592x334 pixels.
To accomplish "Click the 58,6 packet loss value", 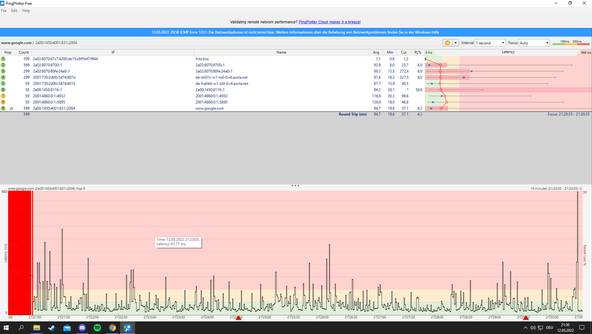I will click(419, 90).
